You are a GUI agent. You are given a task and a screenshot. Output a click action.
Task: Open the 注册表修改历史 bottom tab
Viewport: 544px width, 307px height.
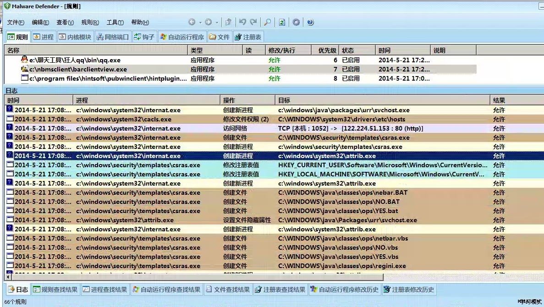[409, 290]
